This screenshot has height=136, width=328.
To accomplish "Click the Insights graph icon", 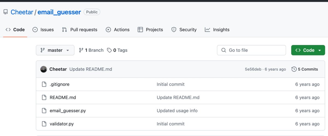I will 207,30.
